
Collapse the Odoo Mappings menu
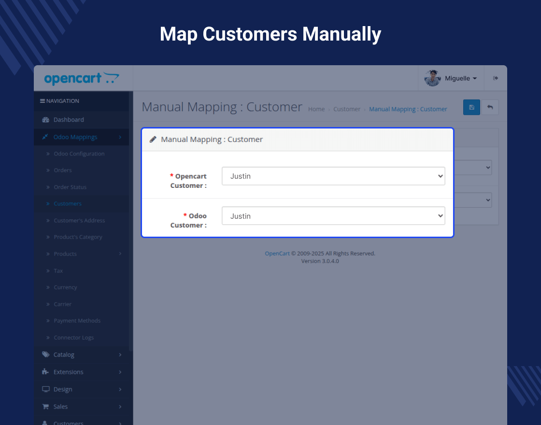pos(82,137)
